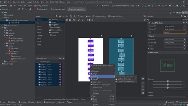The image size is (188, 106).
Task: Open Palette panel gear settings
Action: click(60, 16)
